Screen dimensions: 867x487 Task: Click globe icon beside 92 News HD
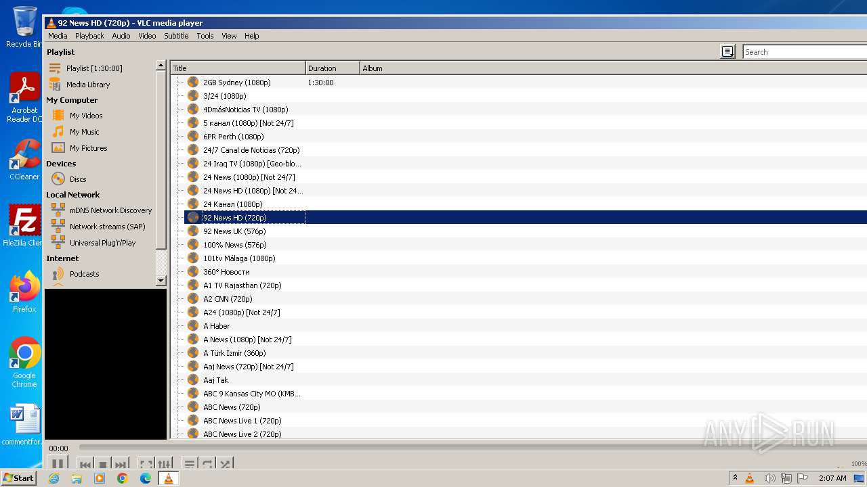pyautogui.click(x=193, y=217)
